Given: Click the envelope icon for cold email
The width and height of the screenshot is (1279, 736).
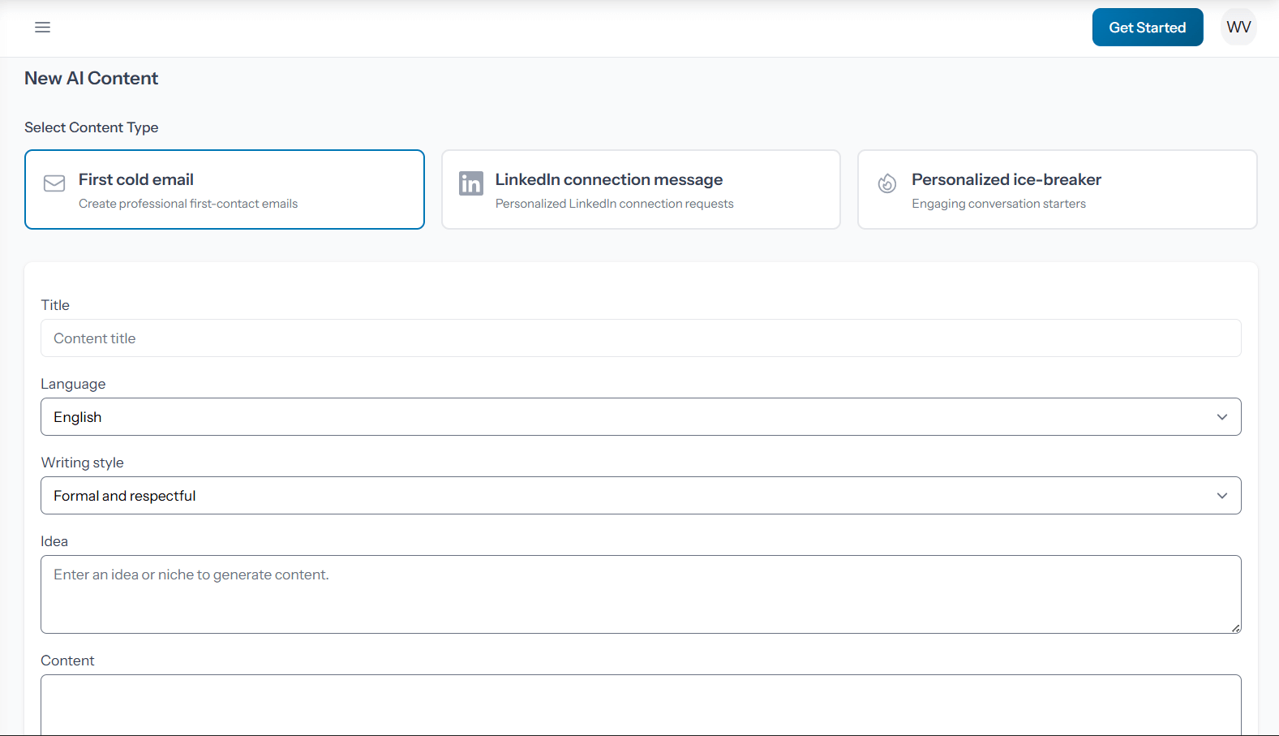Looking at the screenshot, I should click(54, 183).
